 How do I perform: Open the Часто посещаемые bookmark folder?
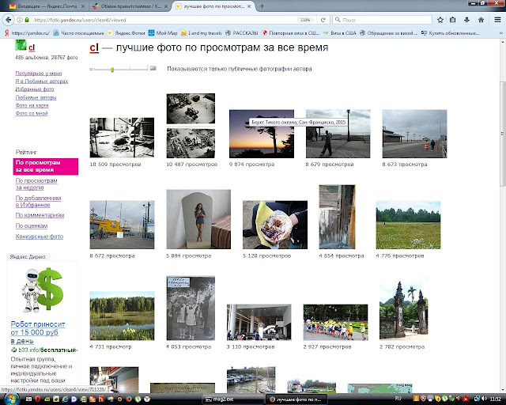(79, 33)
